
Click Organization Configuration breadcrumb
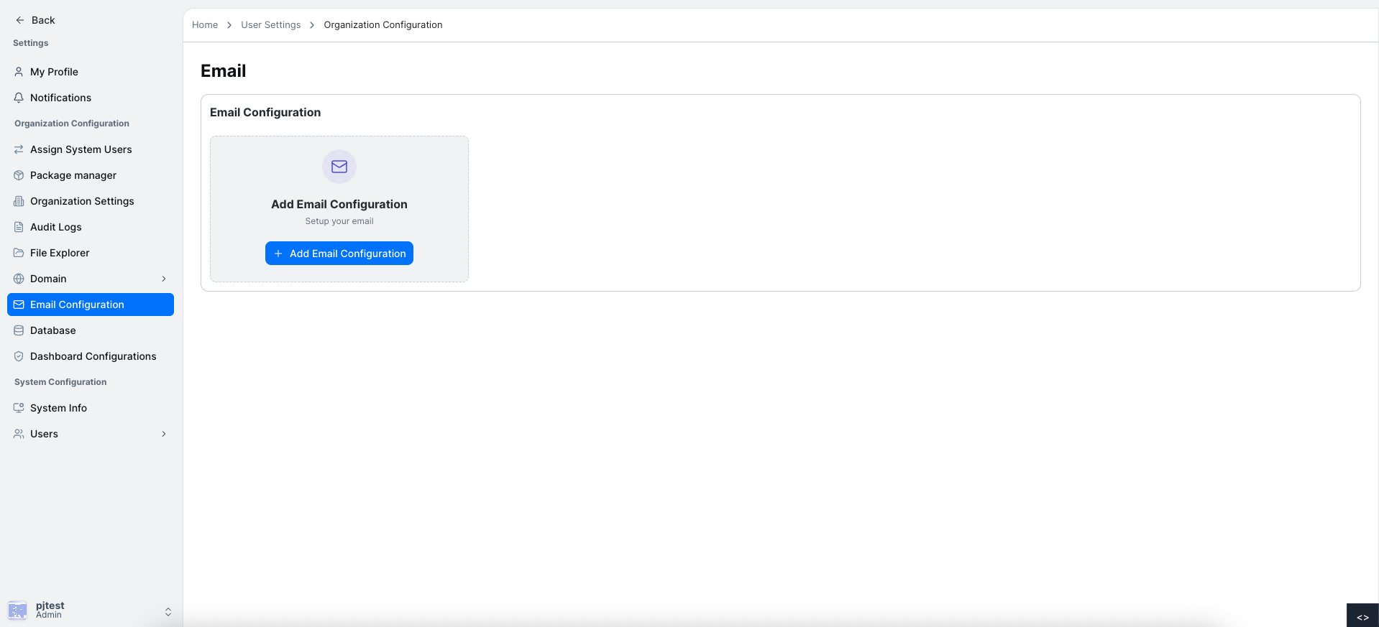[383, 25]
